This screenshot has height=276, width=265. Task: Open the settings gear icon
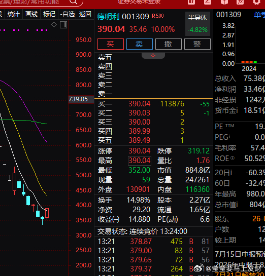256,2
